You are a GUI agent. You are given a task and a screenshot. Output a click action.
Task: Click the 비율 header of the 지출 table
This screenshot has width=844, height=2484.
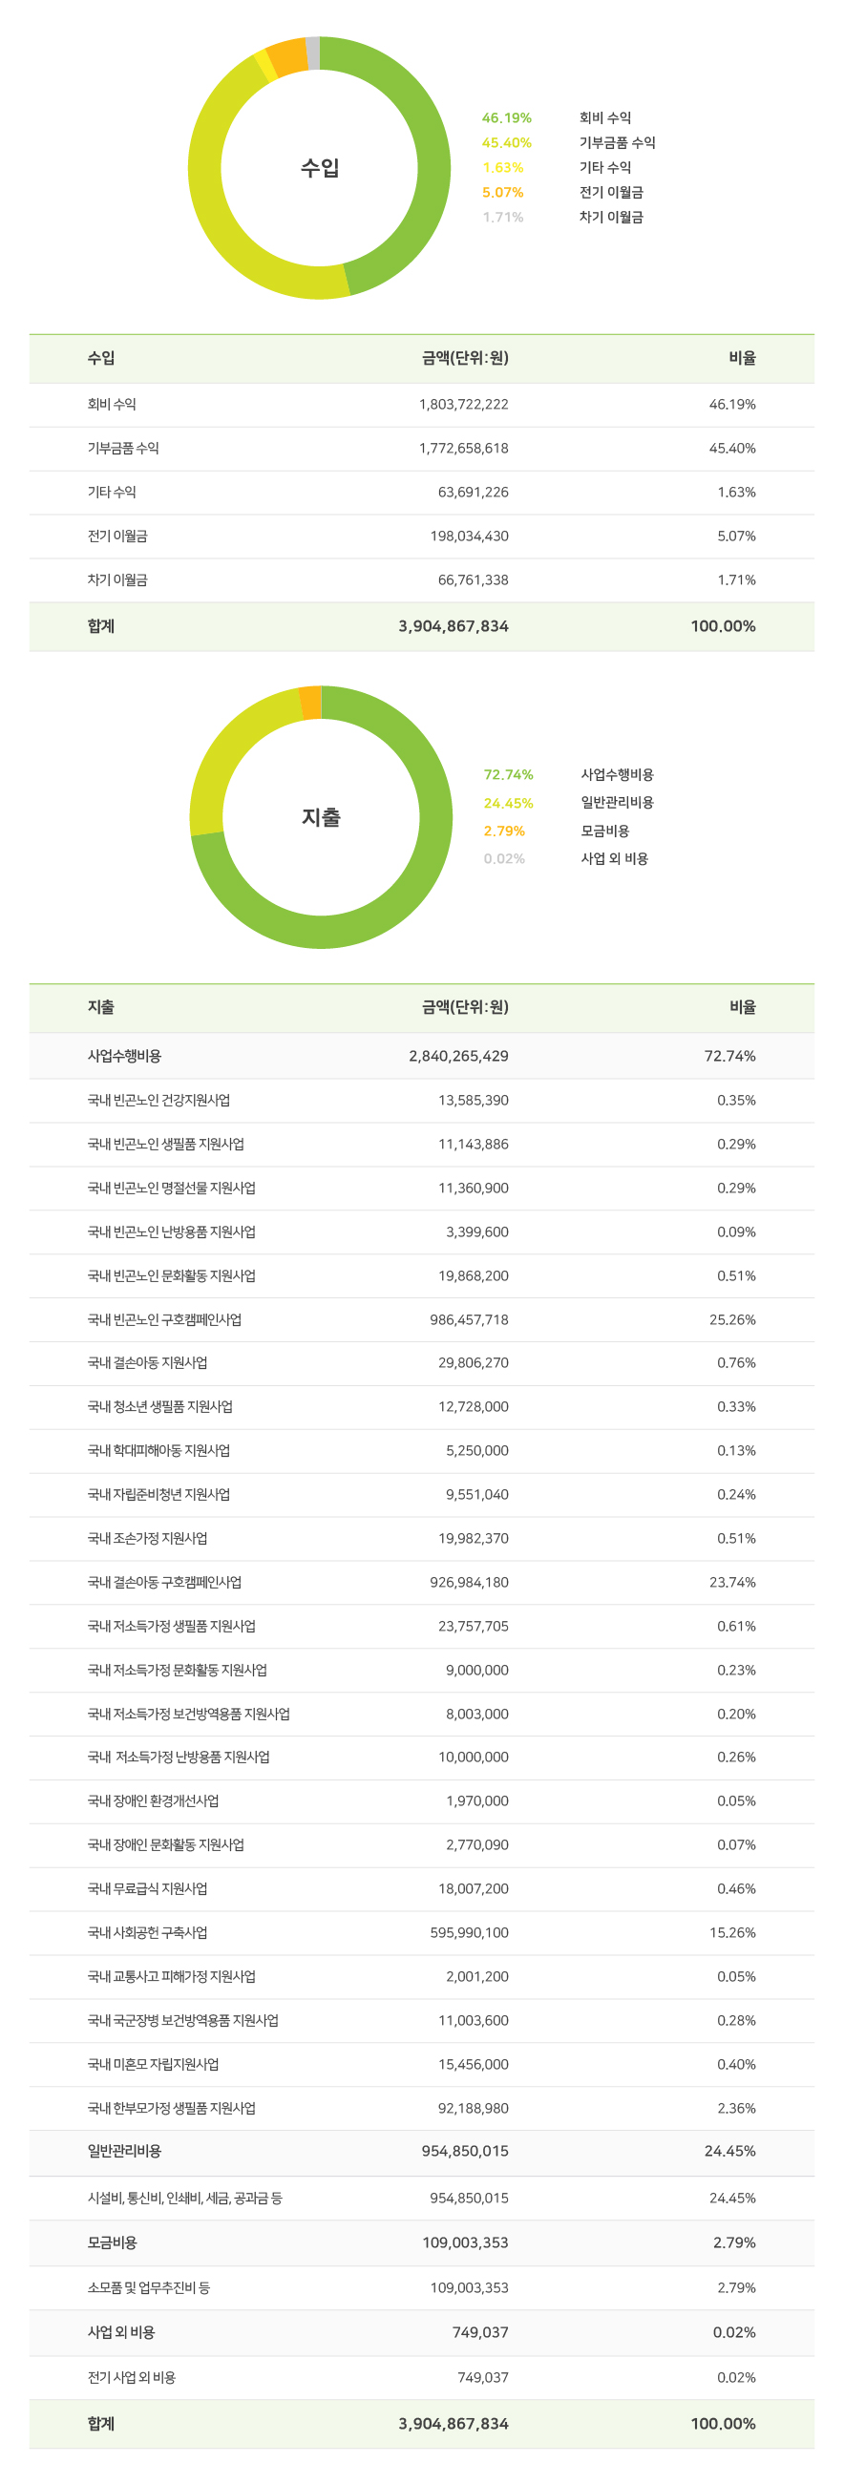coord(742,1007)
